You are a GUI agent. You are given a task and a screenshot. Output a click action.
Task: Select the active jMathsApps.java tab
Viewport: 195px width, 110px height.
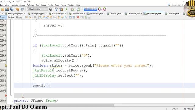(x=154, y=13)
